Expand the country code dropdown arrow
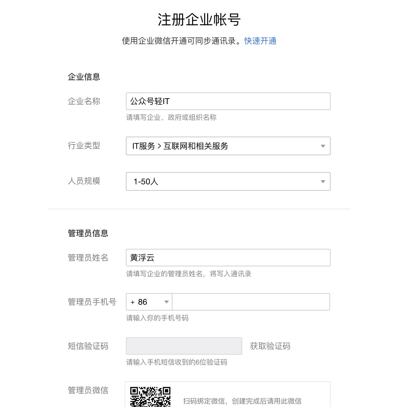This screenshot has width=403, height=407. (x=167, y=302)
